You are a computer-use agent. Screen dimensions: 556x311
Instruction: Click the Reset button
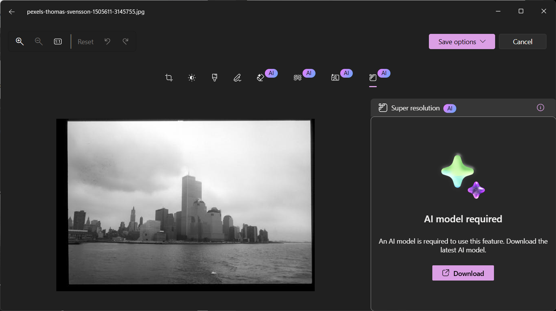tap(86, 42)
